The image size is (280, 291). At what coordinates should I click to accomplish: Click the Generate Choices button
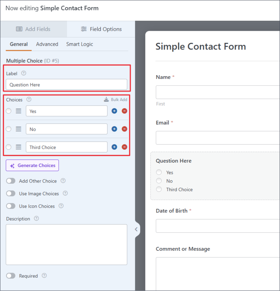(32, 165)
